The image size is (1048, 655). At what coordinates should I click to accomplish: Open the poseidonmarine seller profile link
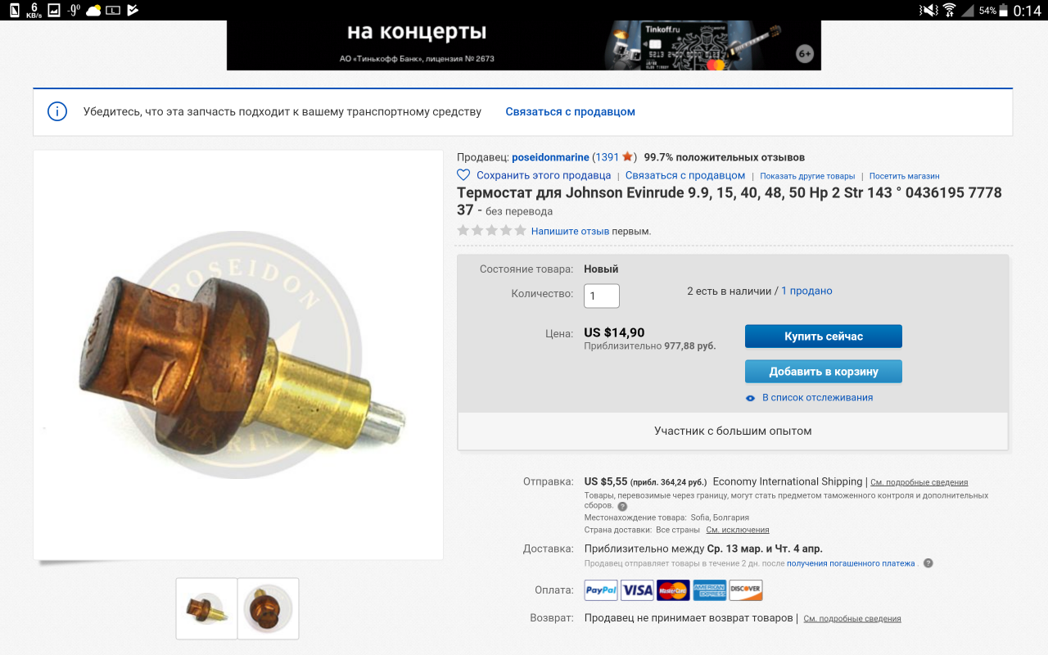(x=550, y=157)
